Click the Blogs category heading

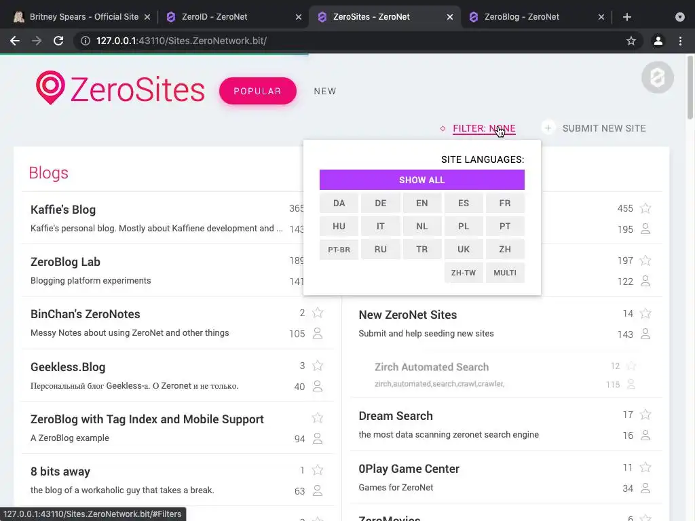(48, 173)
